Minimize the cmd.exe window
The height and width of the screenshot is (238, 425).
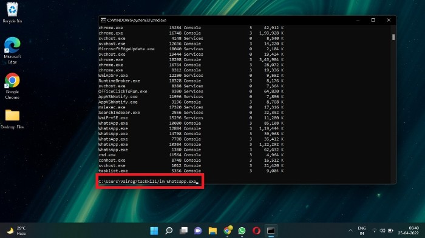pyautogui.click(x=358, y=20)
